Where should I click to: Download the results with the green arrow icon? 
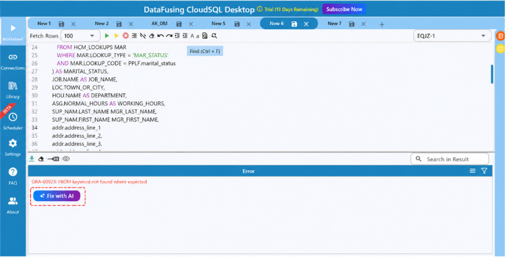click(x=32, y=158)
